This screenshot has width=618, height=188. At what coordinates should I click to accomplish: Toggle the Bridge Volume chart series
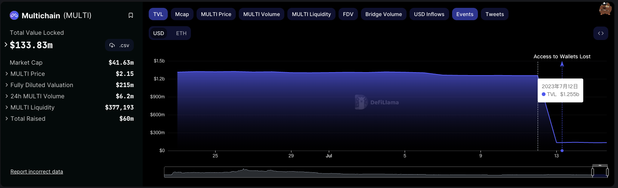point(384,14)
